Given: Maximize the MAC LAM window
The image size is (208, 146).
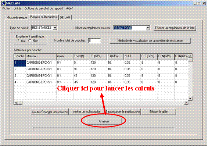Looking at the screenshot, I should [199, 3].
